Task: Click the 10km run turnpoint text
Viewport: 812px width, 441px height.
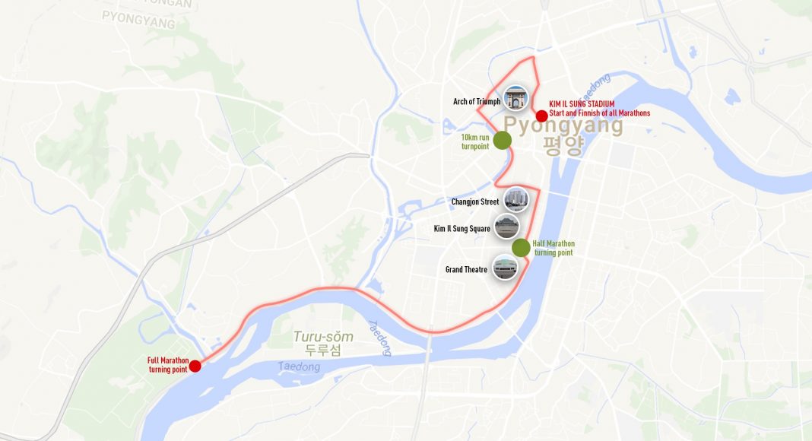Action: click(x=475, y=142)
